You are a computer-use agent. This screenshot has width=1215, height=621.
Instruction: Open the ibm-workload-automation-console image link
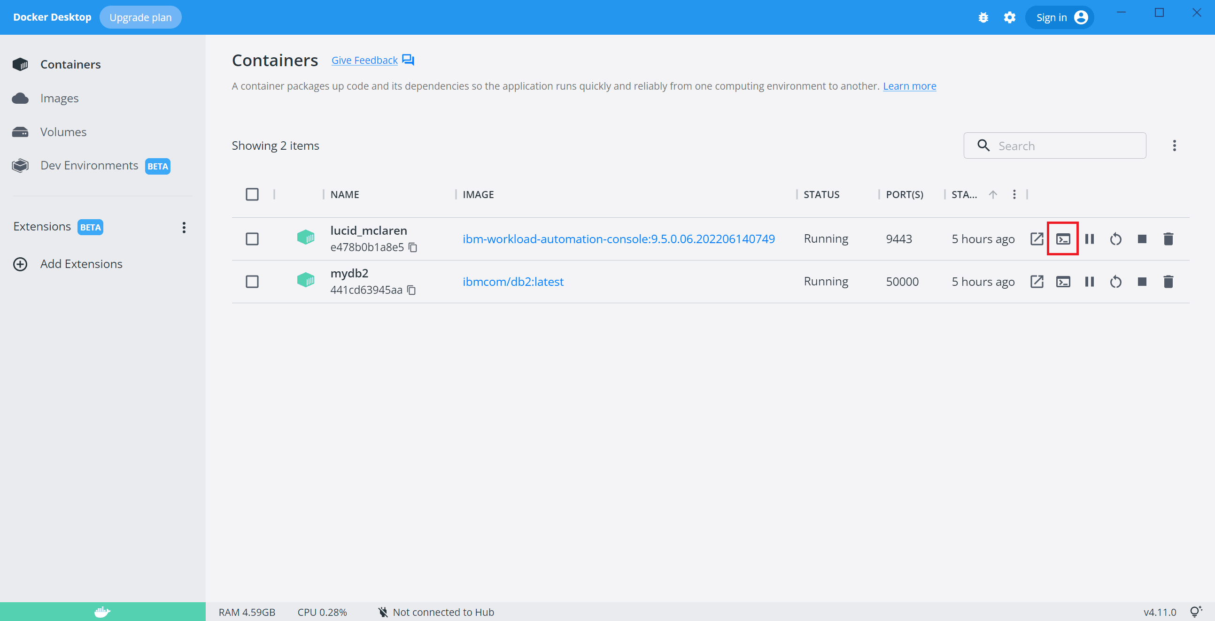point(619,238)
